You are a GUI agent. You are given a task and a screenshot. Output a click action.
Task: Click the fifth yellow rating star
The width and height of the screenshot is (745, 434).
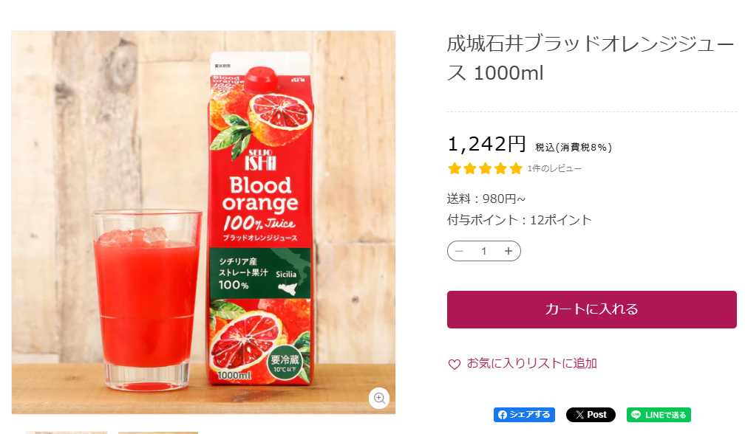[516, 169]
